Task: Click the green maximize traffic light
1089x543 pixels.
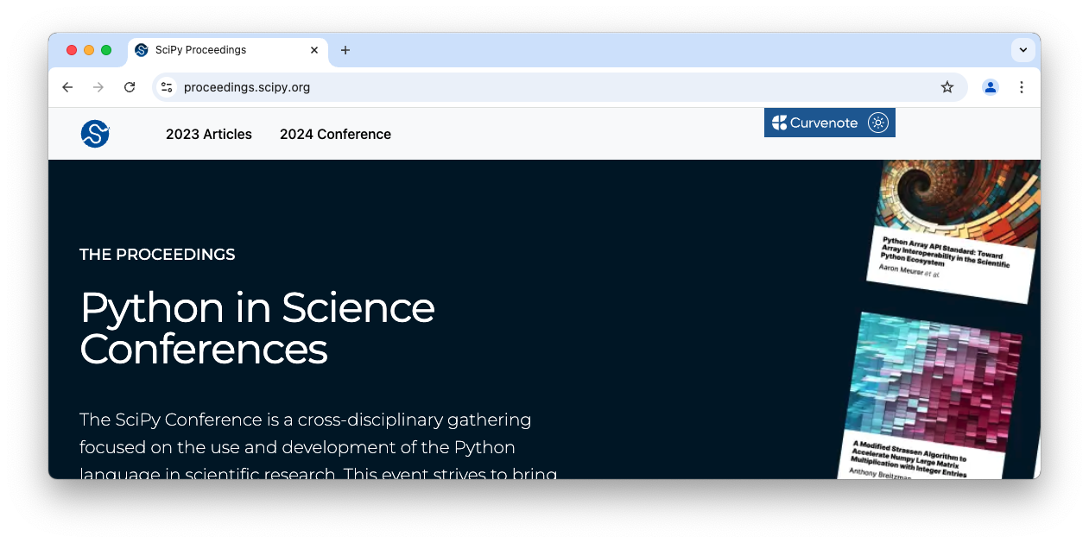Action: [x=105, y=50]
